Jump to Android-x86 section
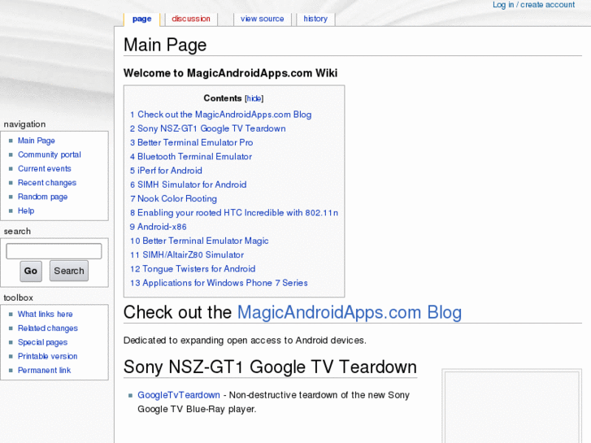 [159, 227]
